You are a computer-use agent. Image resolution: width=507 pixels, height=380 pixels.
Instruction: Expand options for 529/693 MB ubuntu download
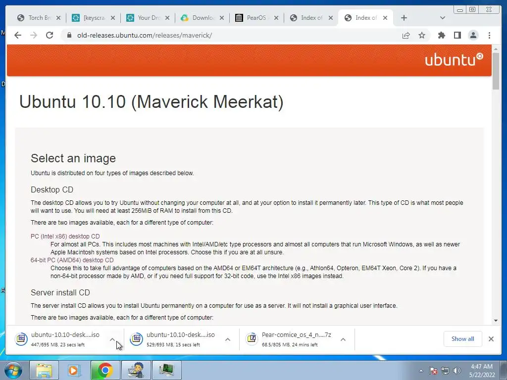click(228, 339)
